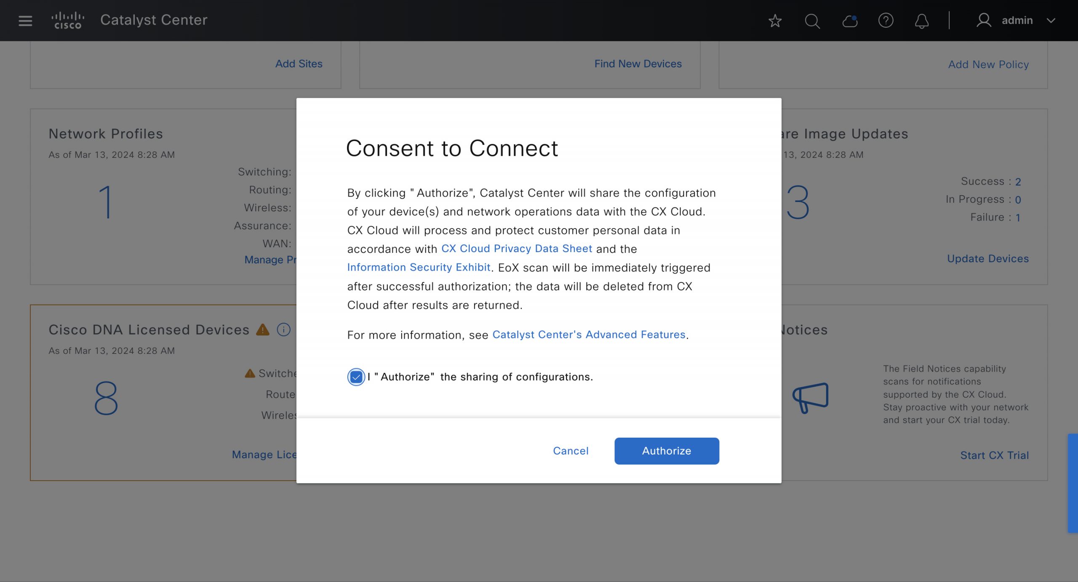This screenshot has width=1078, height=582.
Task: Click the Cisco logo
Action: pos(68,21)
